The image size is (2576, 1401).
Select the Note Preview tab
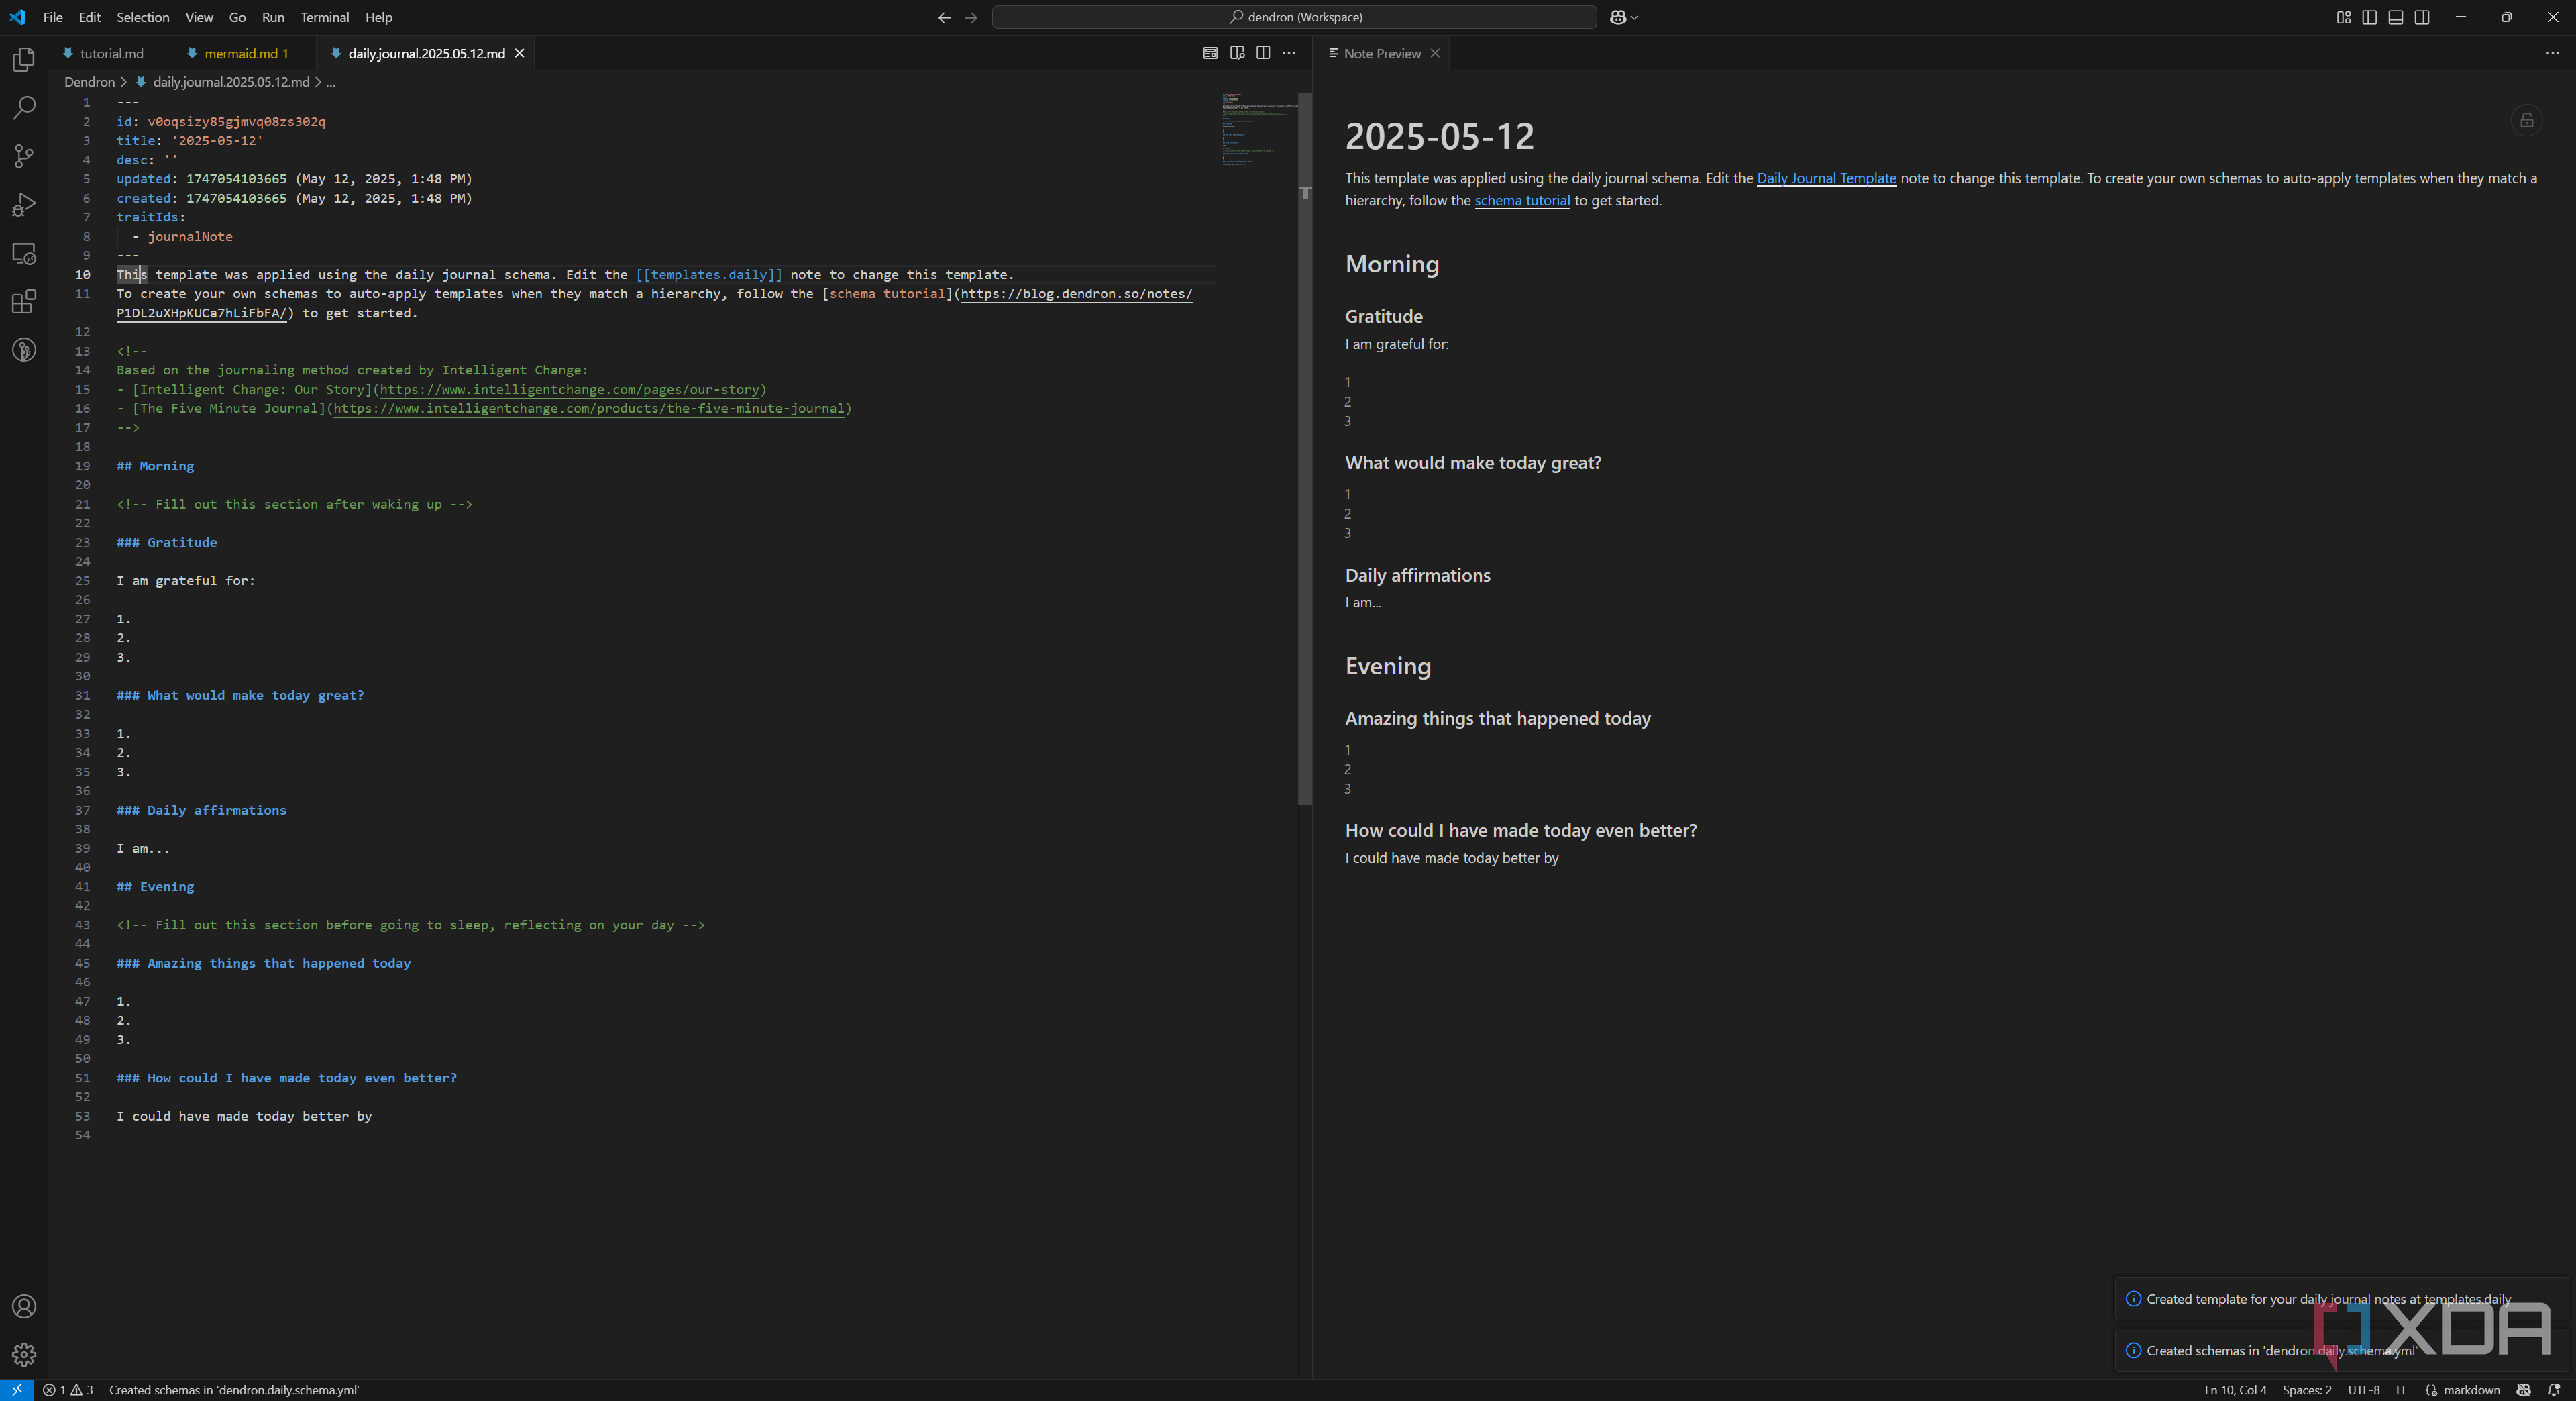pyautogui.click(x=1381, y=53)
